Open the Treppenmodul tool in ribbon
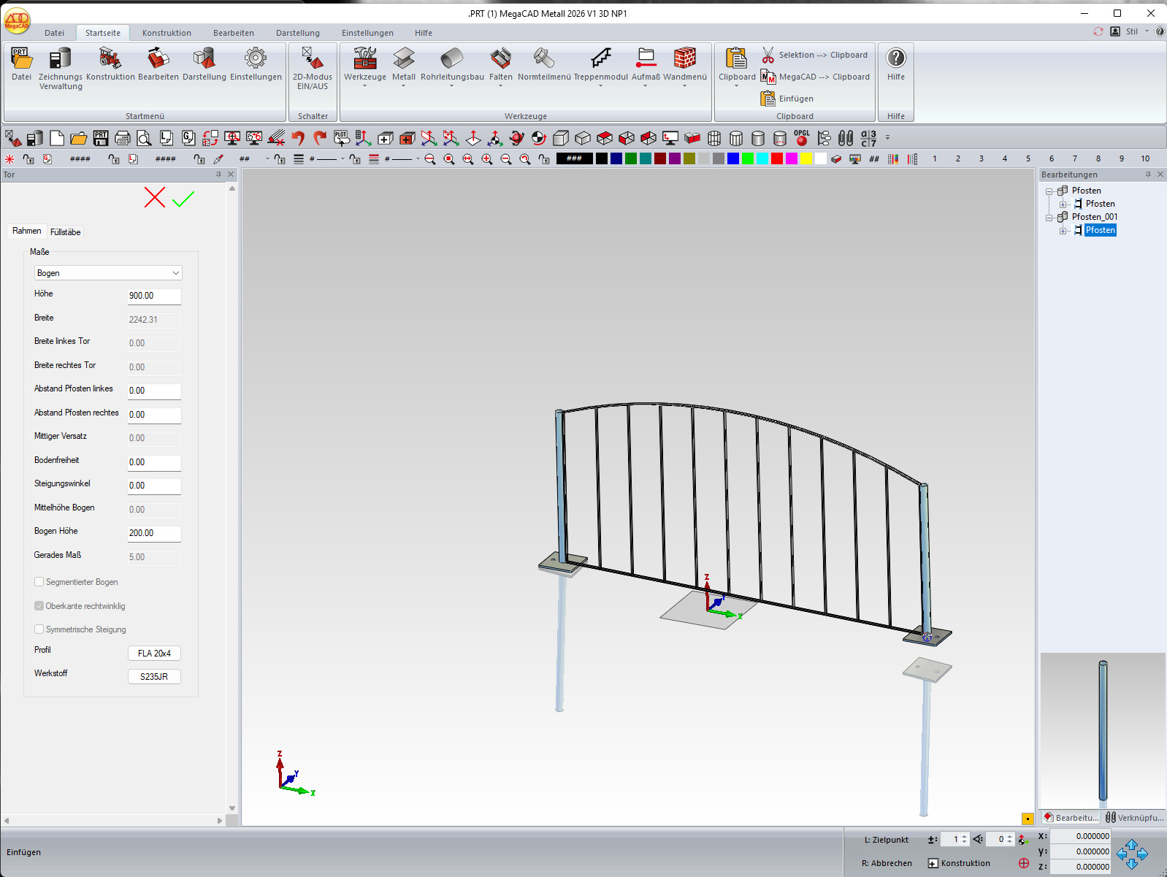1167x877 pixels. click(x=600, y=59)
